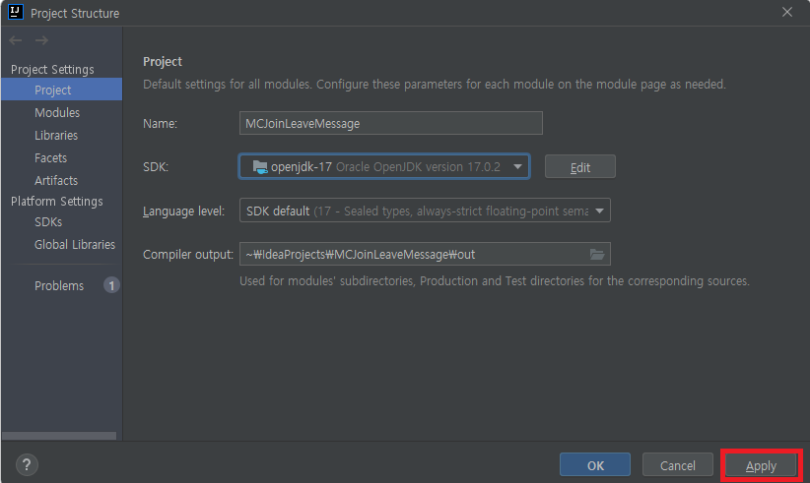Click the Platform Settings heading

[57, 201]
